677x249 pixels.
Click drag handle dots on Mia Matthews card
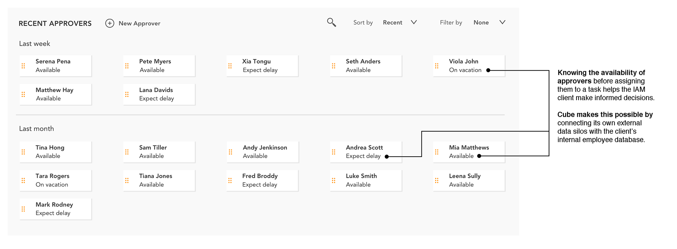click(437, 152)
